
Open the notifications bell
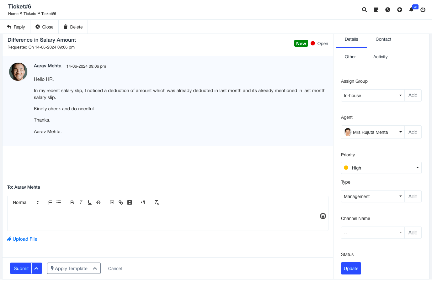(x=411, y=10)
